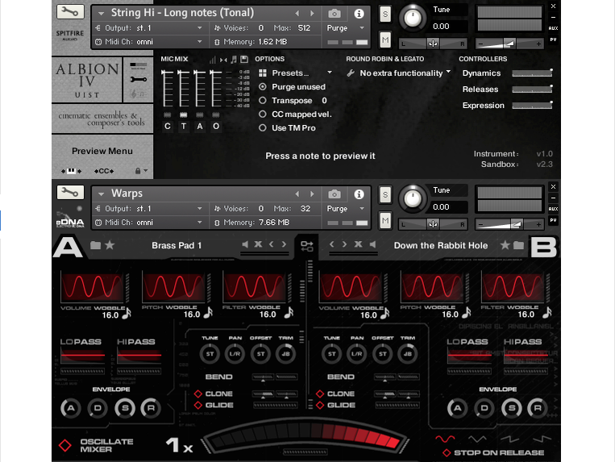Toggle Oscillate Mixer diamond
Screen dimensions: 615x462
click(x=65, y=446)
